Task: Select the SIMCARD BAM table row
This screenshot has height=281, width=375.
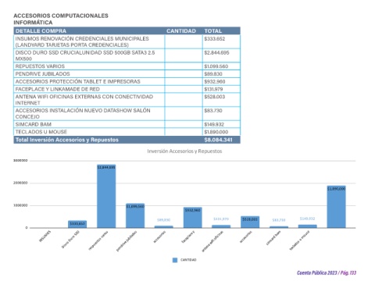Action: [x=127, y=124]
